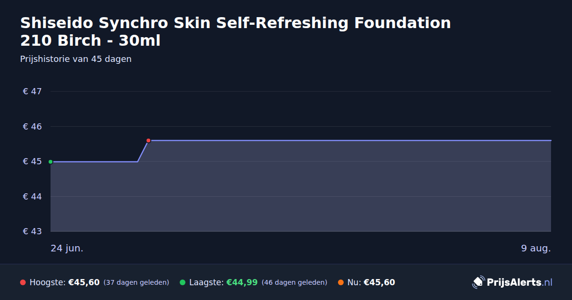
Task: Click the € 46 y-axis label
Action: [32, 127]
